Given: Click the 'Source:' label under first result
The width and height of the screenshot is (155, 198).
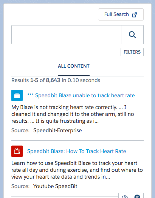Looking at the screenshot, I should pos(20,130).
